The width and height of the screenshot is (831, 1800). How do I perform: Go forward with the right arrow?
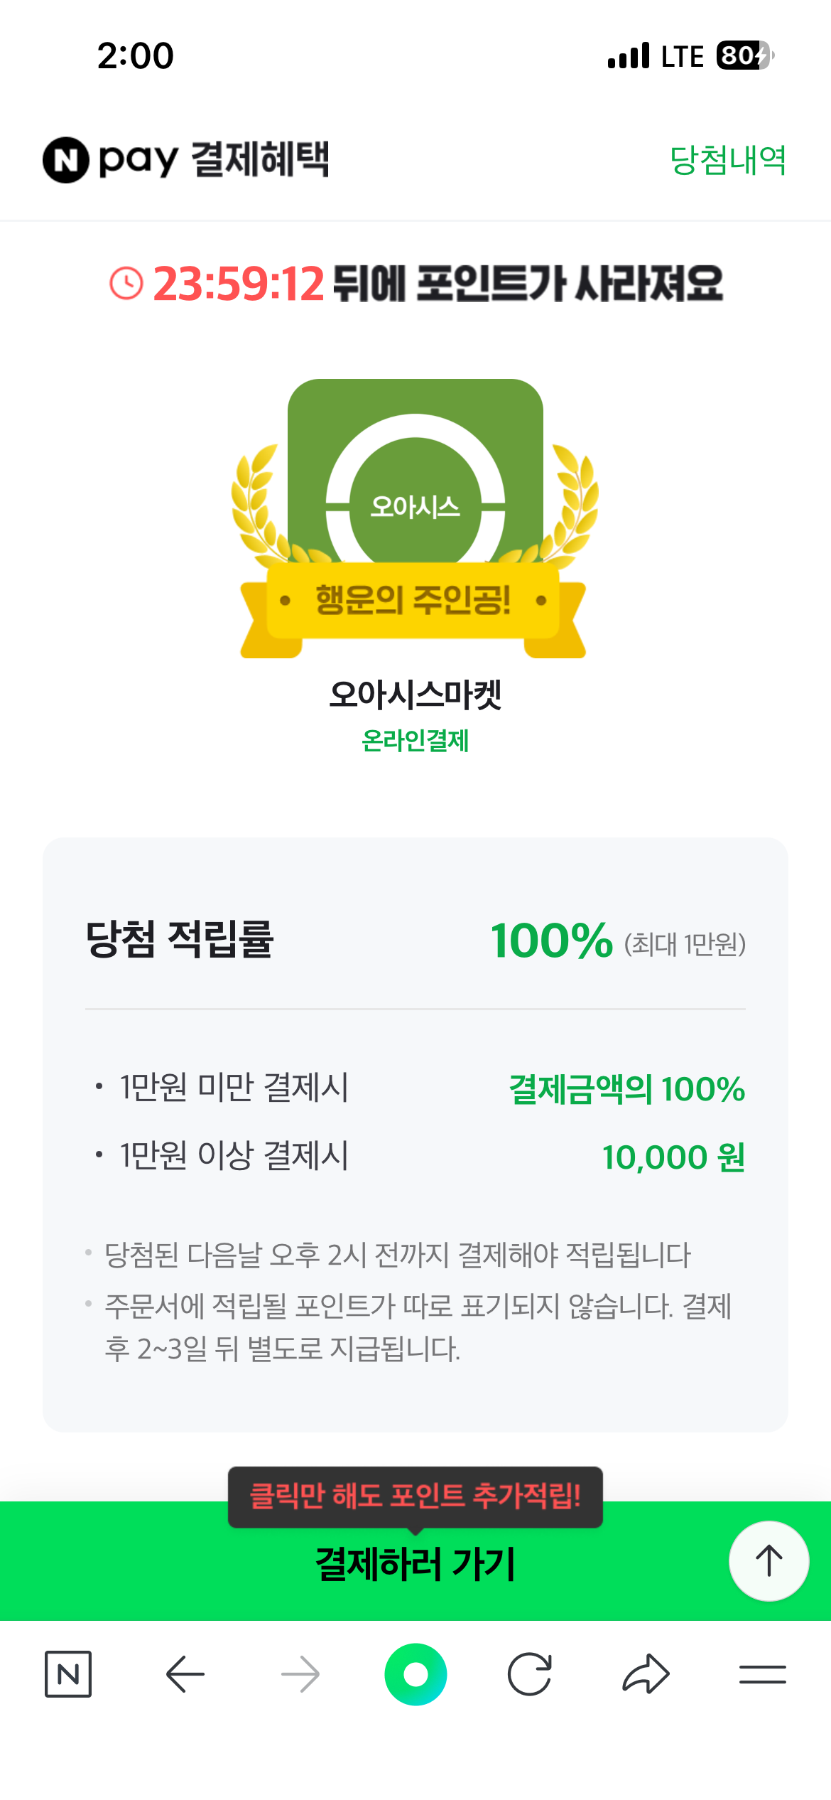pos(300,1674)
